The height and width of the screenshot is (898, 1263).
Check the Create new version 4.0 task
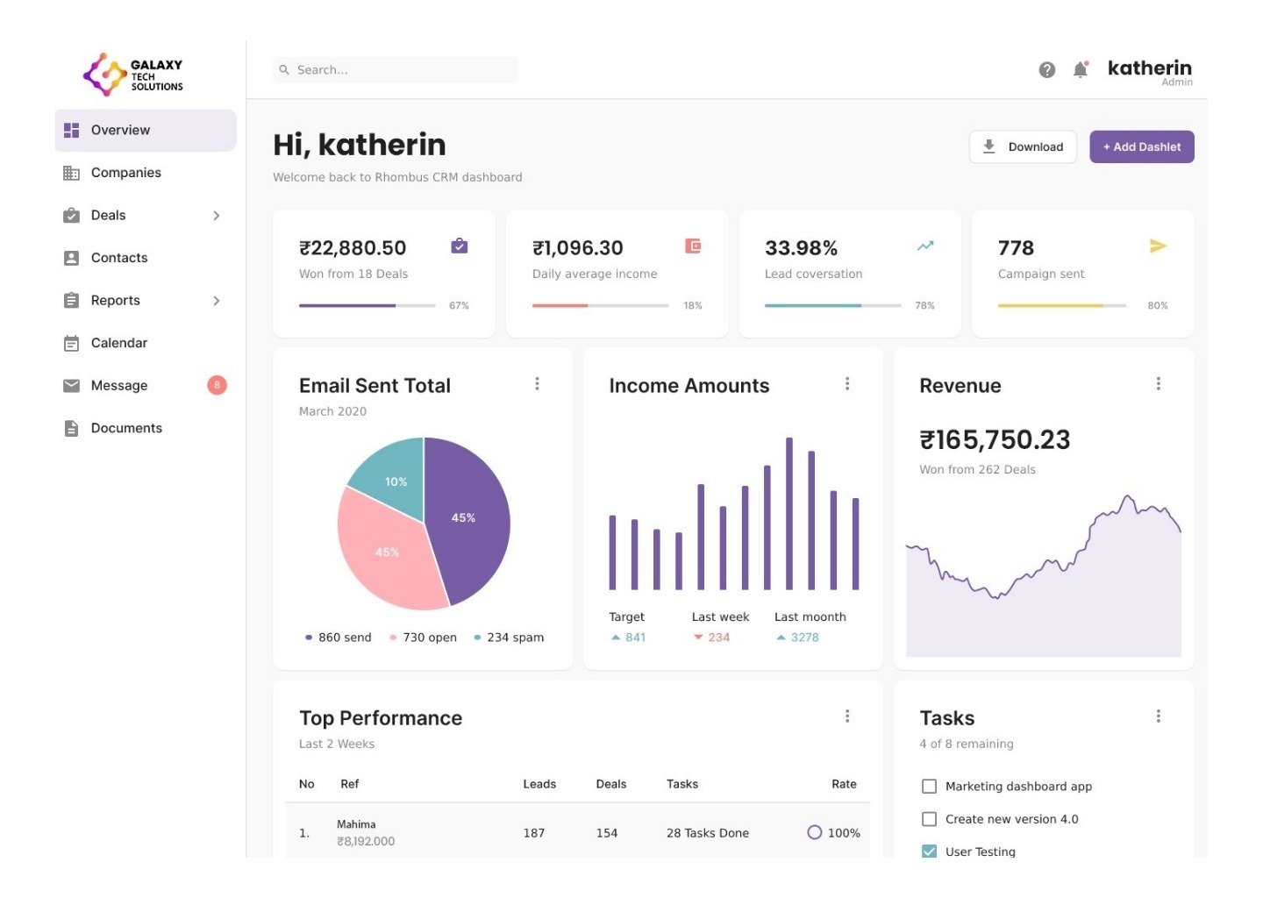(929, 819)
